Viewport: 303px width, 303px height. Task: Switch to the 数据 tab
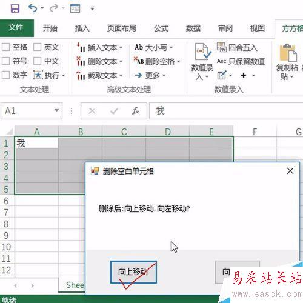click(193, 28)
